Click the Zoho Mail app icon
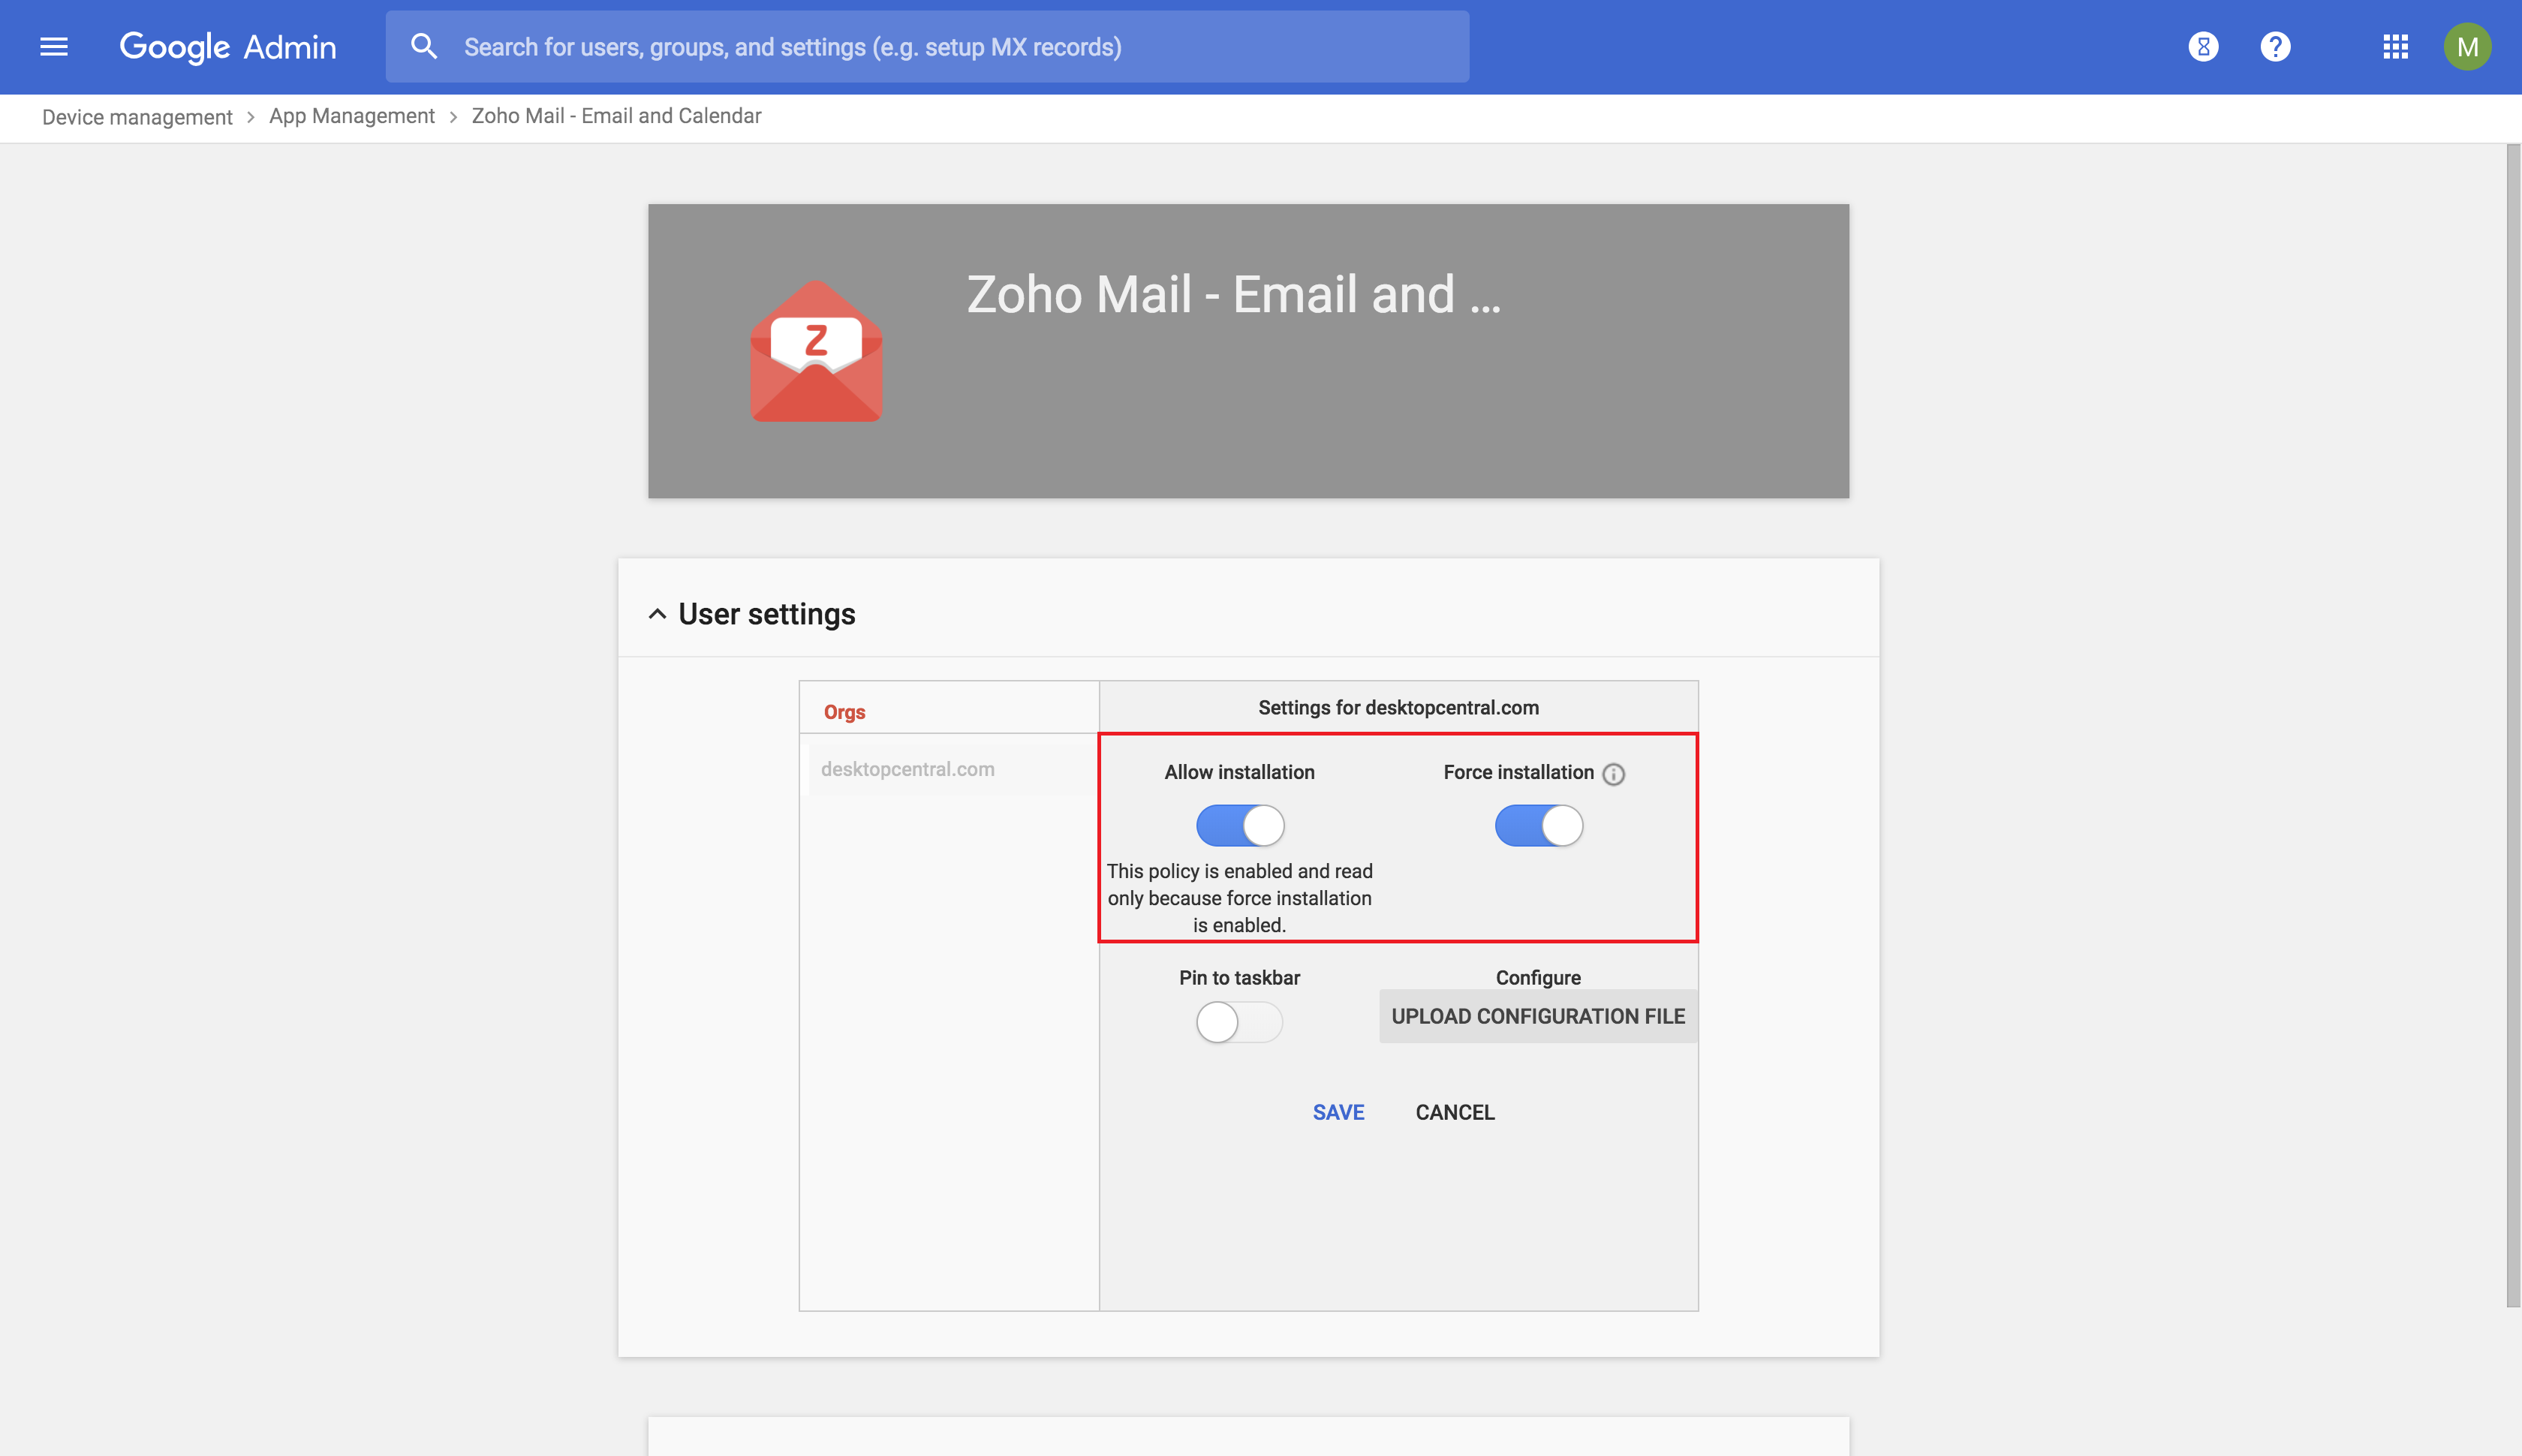This screenshot has height=1456, width=2522. point(816,352)
